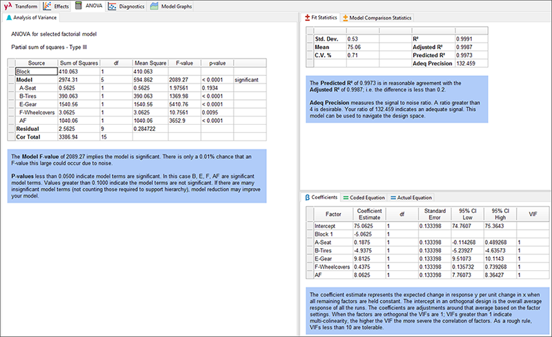The image size is (552, 337).
Task: Click the Model Graphs surface icon
Action: tap(155, 6)
